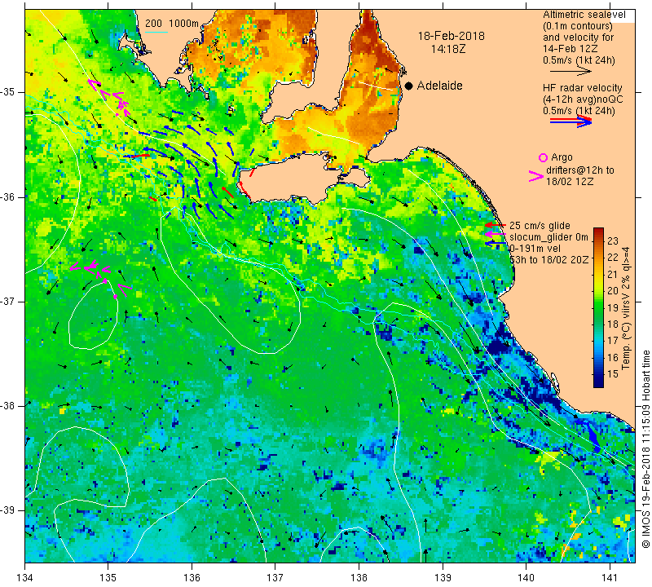The width and height of the screenshot is (652, 587).
Task: Click the 'drifters@12h to' legend text
Action: tap(579, 170)
